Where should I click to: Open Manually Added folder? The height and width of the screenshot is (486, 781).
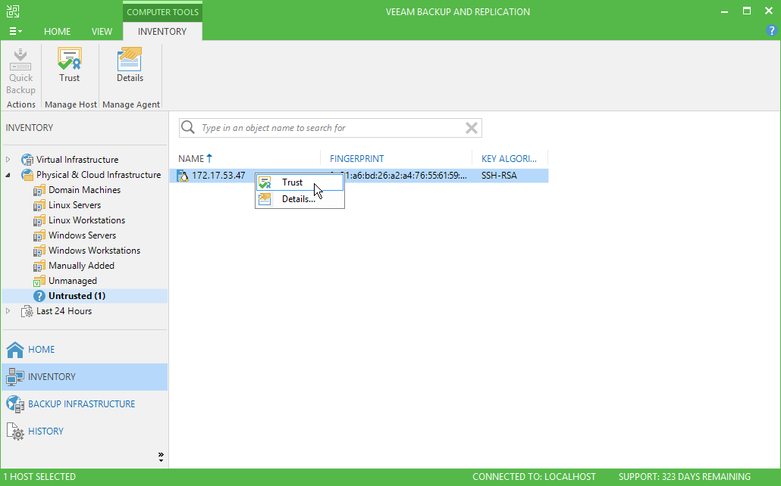click(x=81, y=266)
